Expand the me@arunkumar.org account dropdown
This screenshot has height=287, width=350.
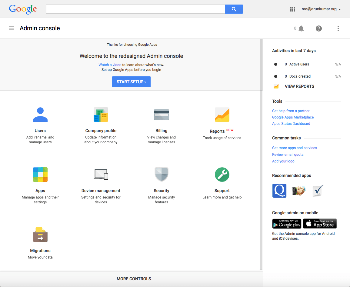point(321,9)
